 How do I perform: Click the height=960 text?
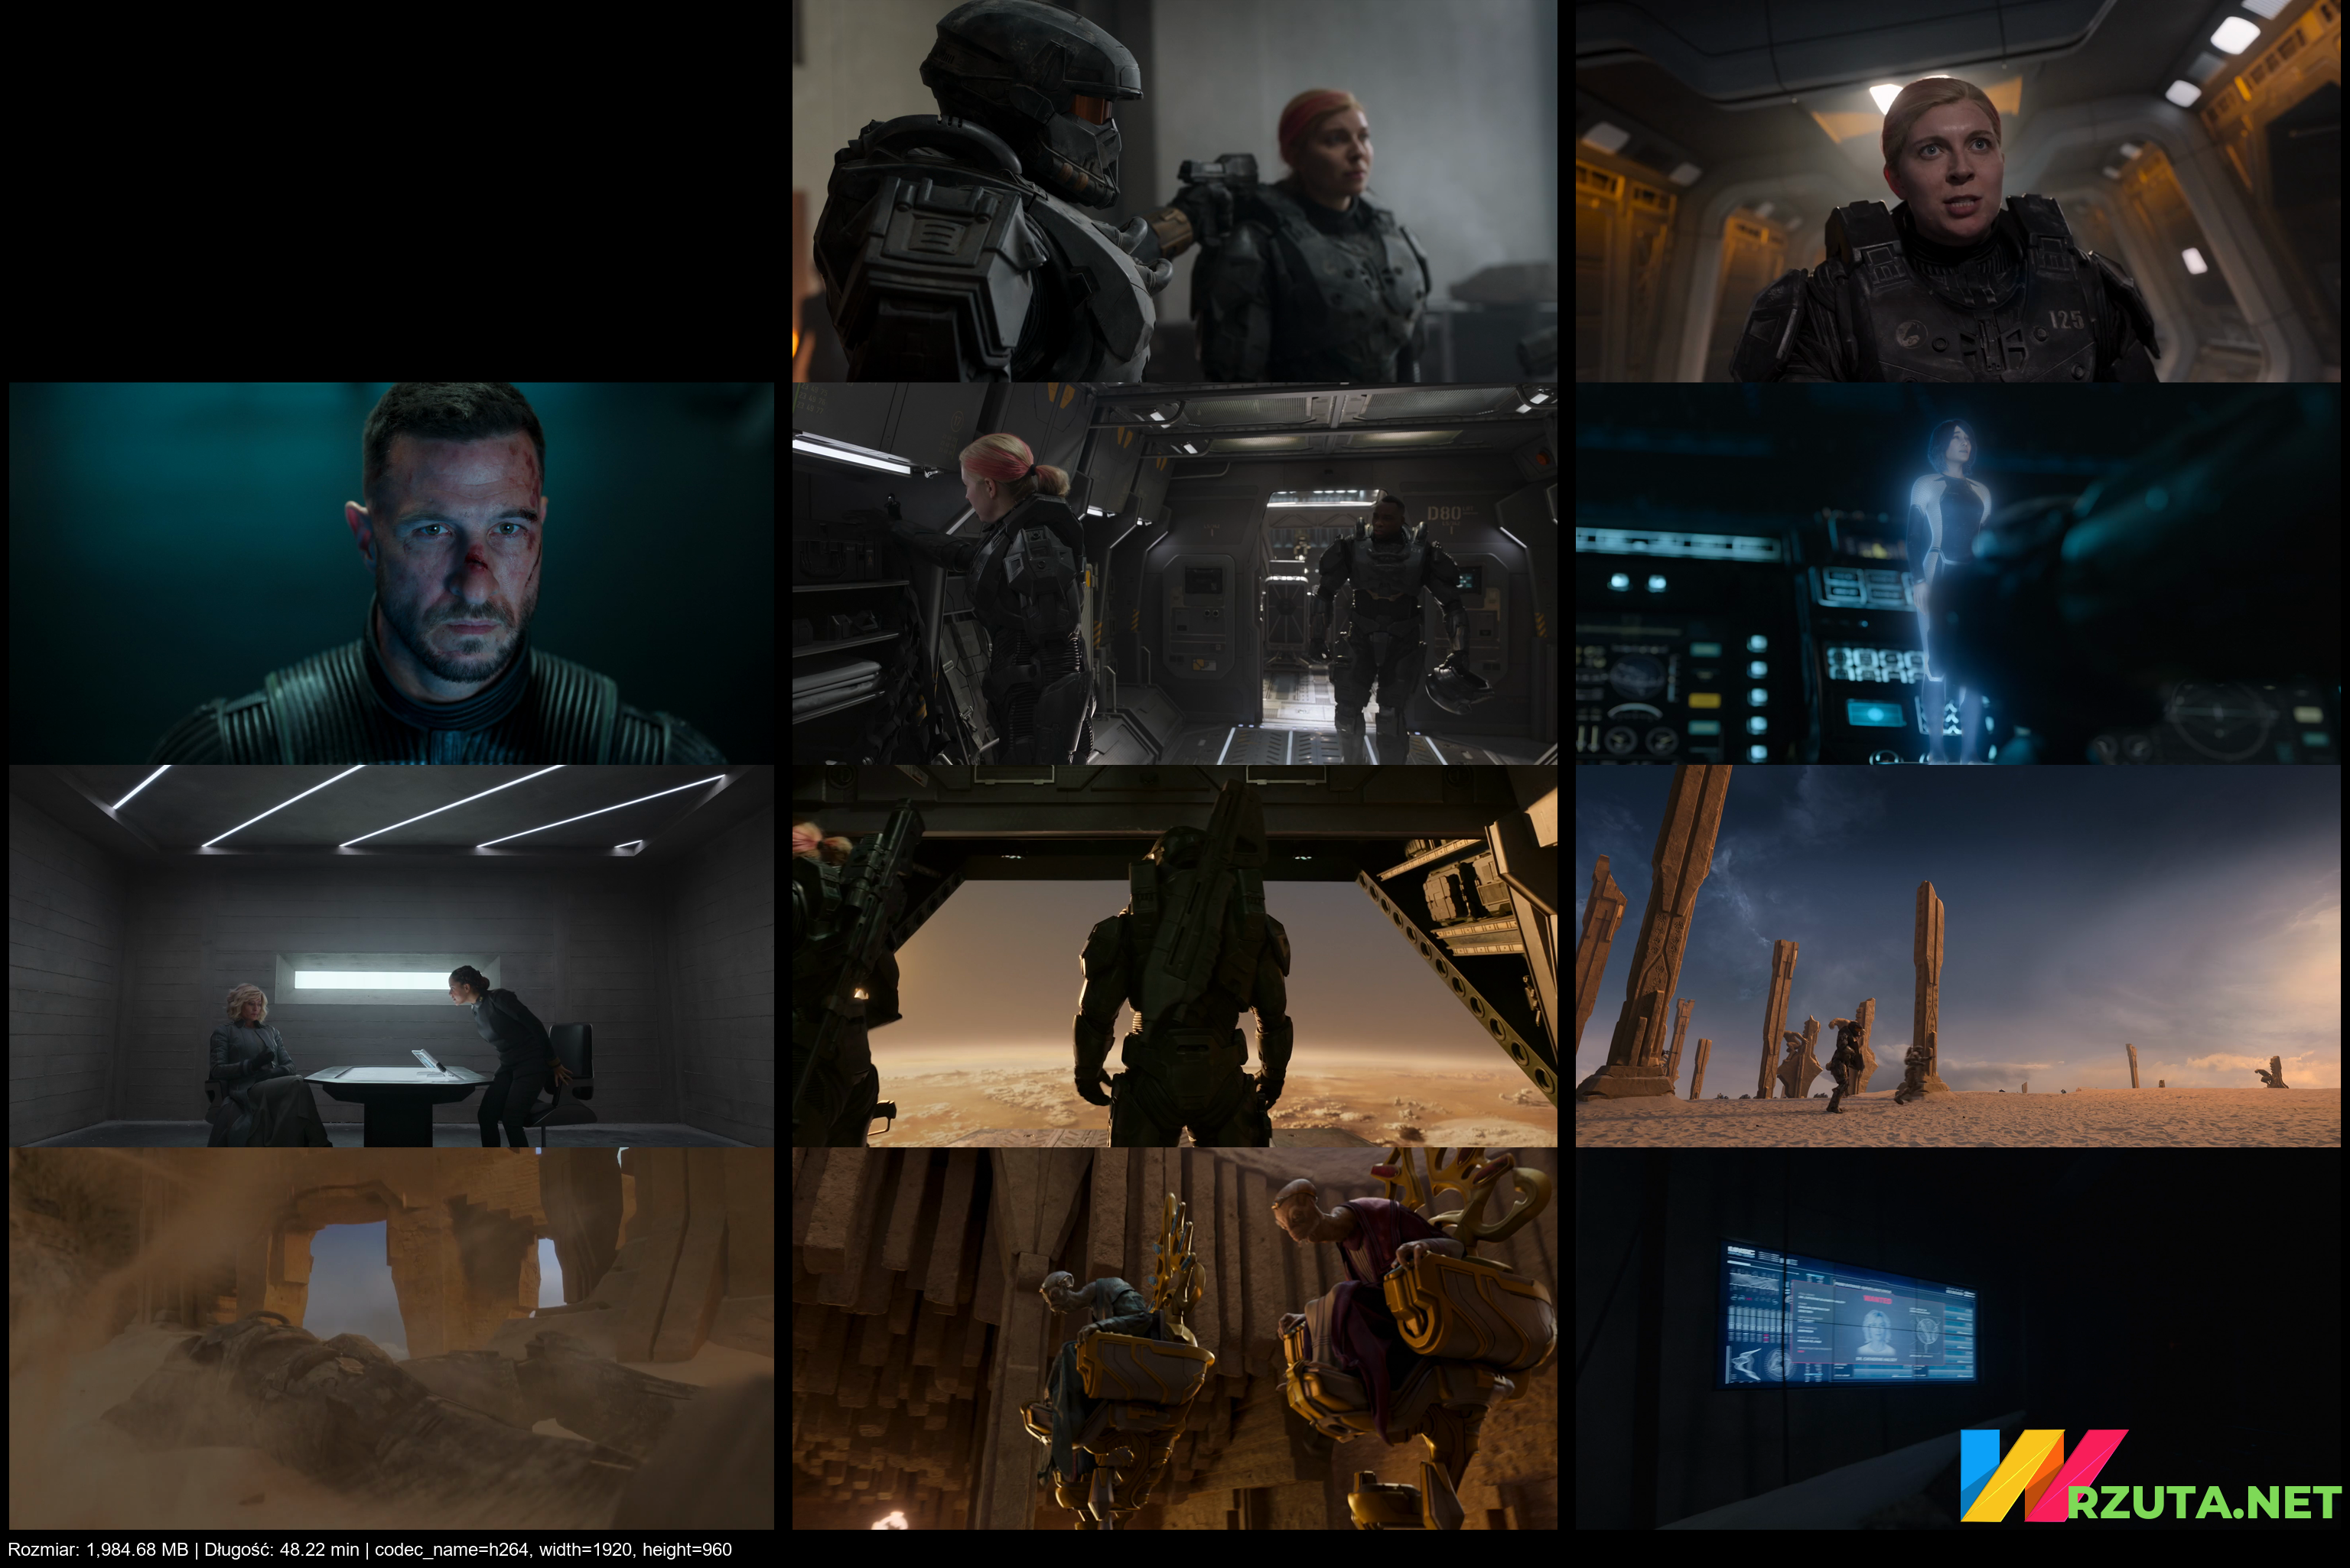point(687,1549)
